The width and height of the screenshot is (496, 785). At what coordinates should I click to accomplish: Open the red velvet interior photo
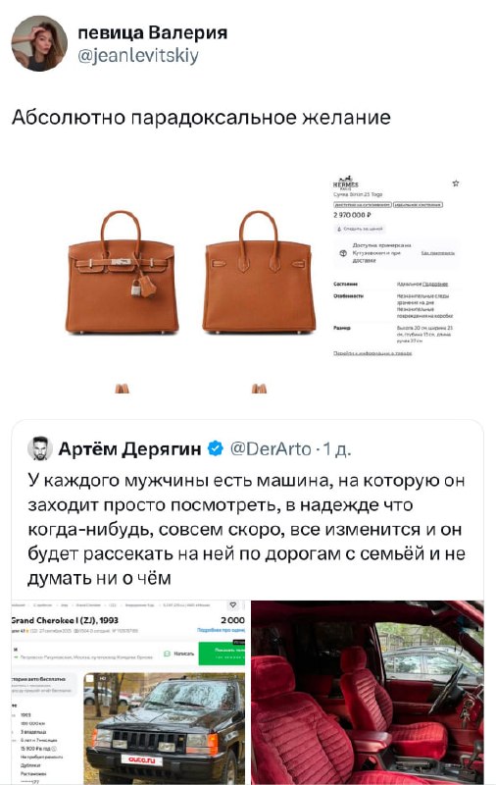(368, 693)
